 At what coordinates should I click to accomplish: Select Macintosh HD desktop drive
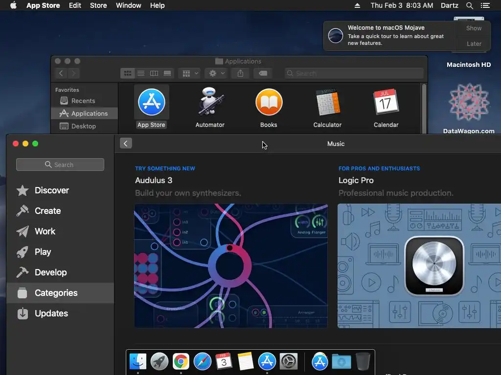pyautogui.click(x=469, y=65)
